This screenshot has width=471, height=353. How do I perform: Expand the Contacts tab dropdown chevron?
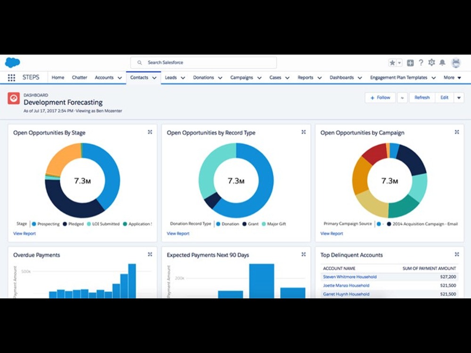click(x=154, y=78)
